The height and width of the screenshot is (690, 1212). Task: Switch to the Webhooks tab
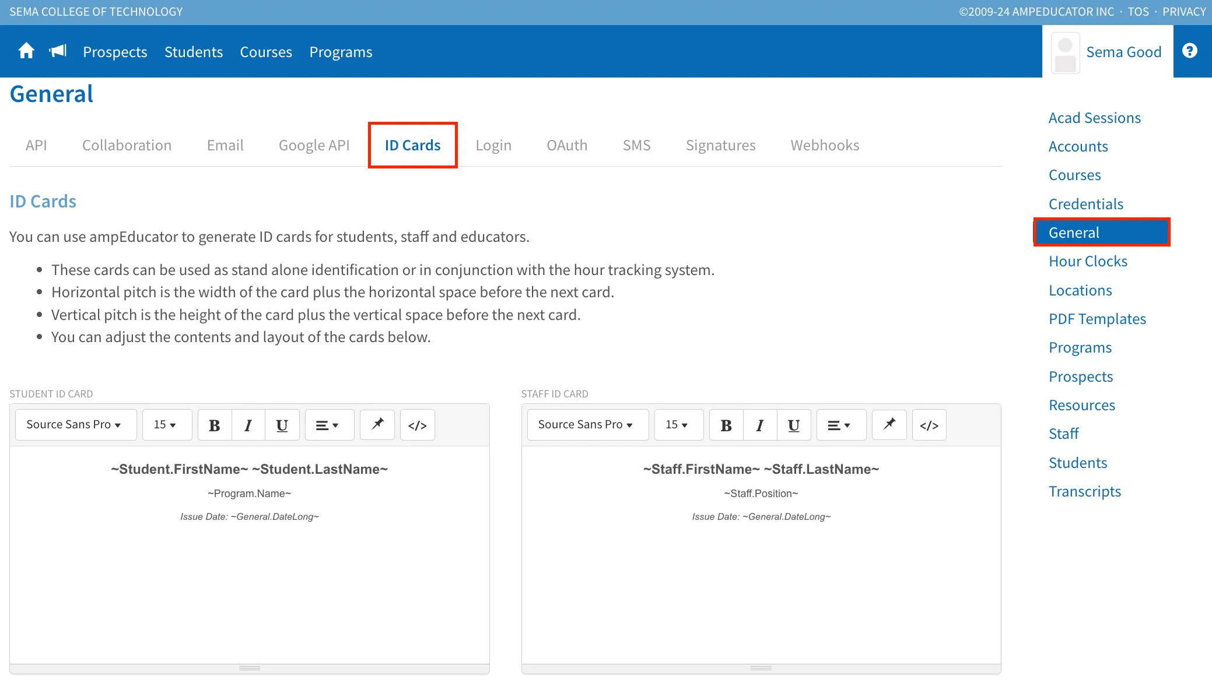coord(825,145)
